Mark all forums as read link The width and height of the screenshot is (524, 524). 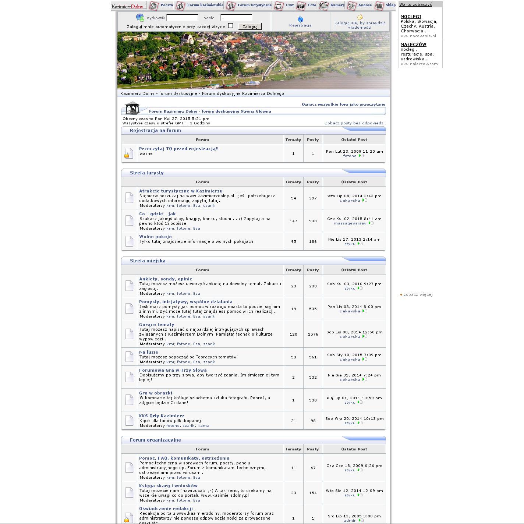[x=343, y=104]
